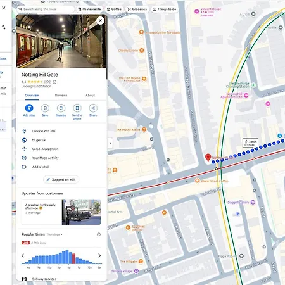Select the red Notting Hill Gate map pin
285x285 pixels.
coord(208,158)
